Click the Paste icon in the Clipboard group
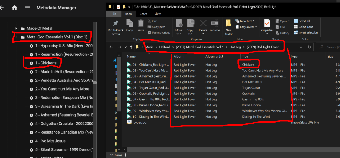Viewport: 340px width, 158px height. pyautogui.click(x=140, y=24)
